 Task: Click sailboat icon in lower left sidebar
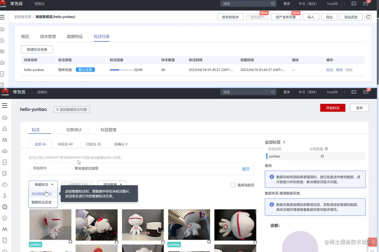pyautogui.click(x=5, y=196)
